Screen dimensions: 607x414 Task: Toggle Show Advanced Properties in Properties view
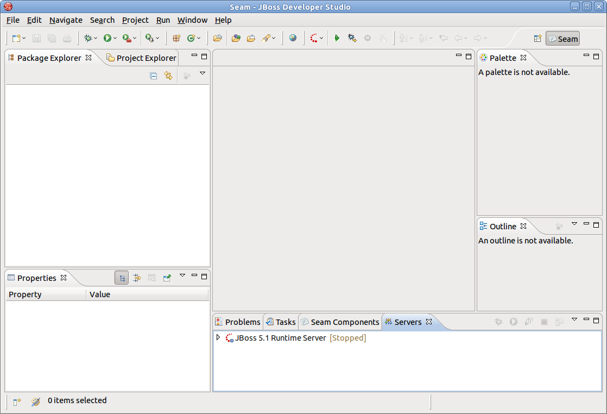pos(137,278)
